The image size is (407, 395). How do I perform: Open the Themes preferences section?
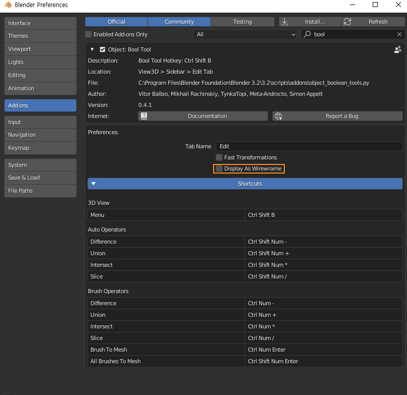point(40,36)
